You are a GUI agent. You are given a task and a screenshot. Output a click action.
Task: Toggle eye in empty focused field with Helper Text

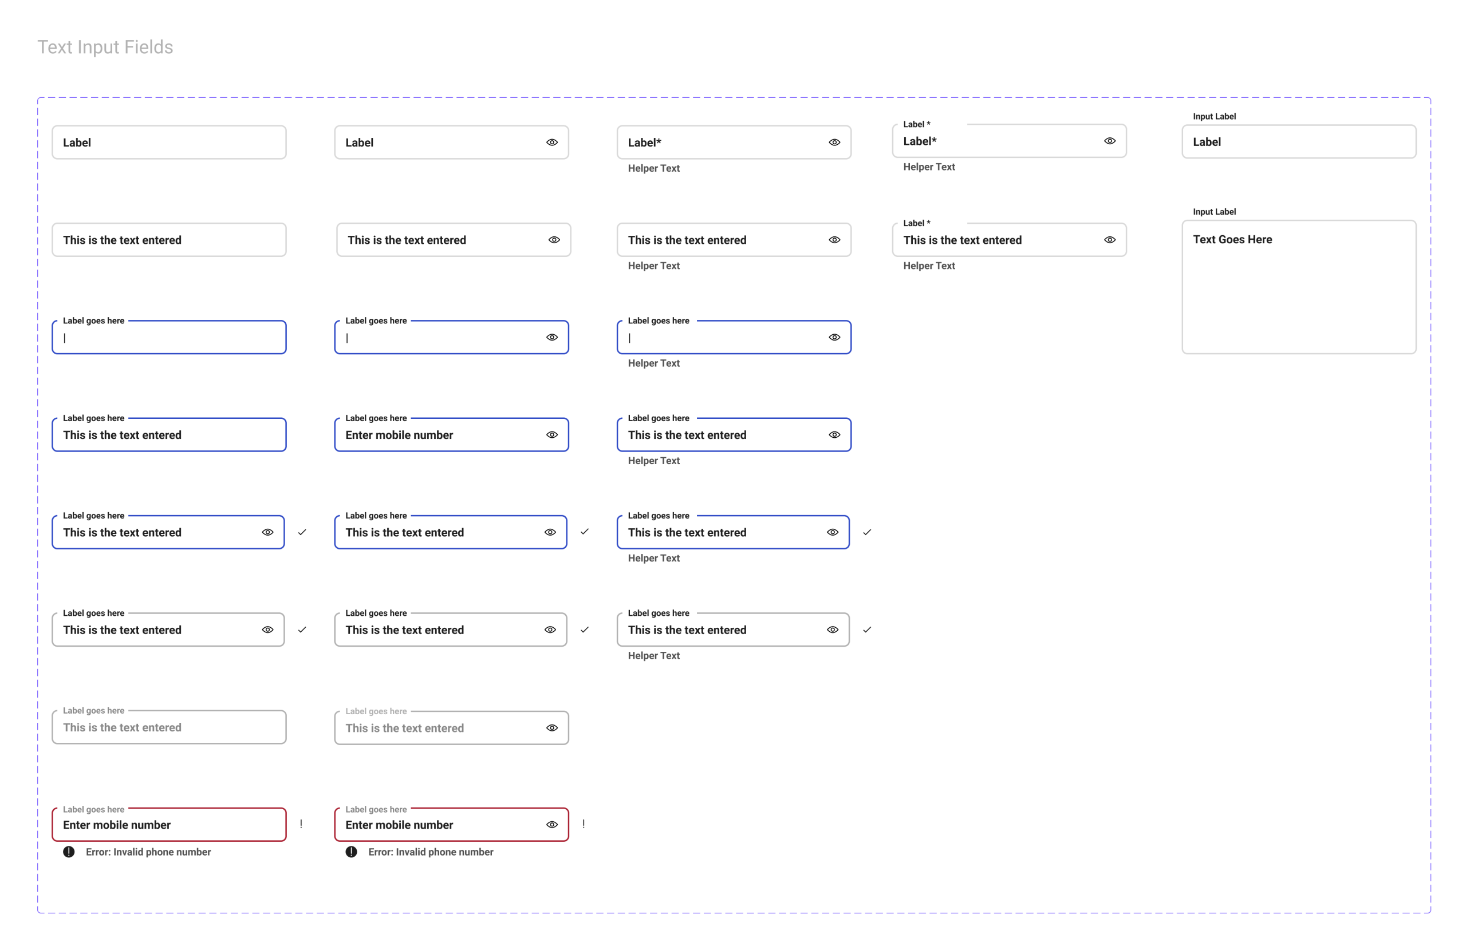point(834,338)
